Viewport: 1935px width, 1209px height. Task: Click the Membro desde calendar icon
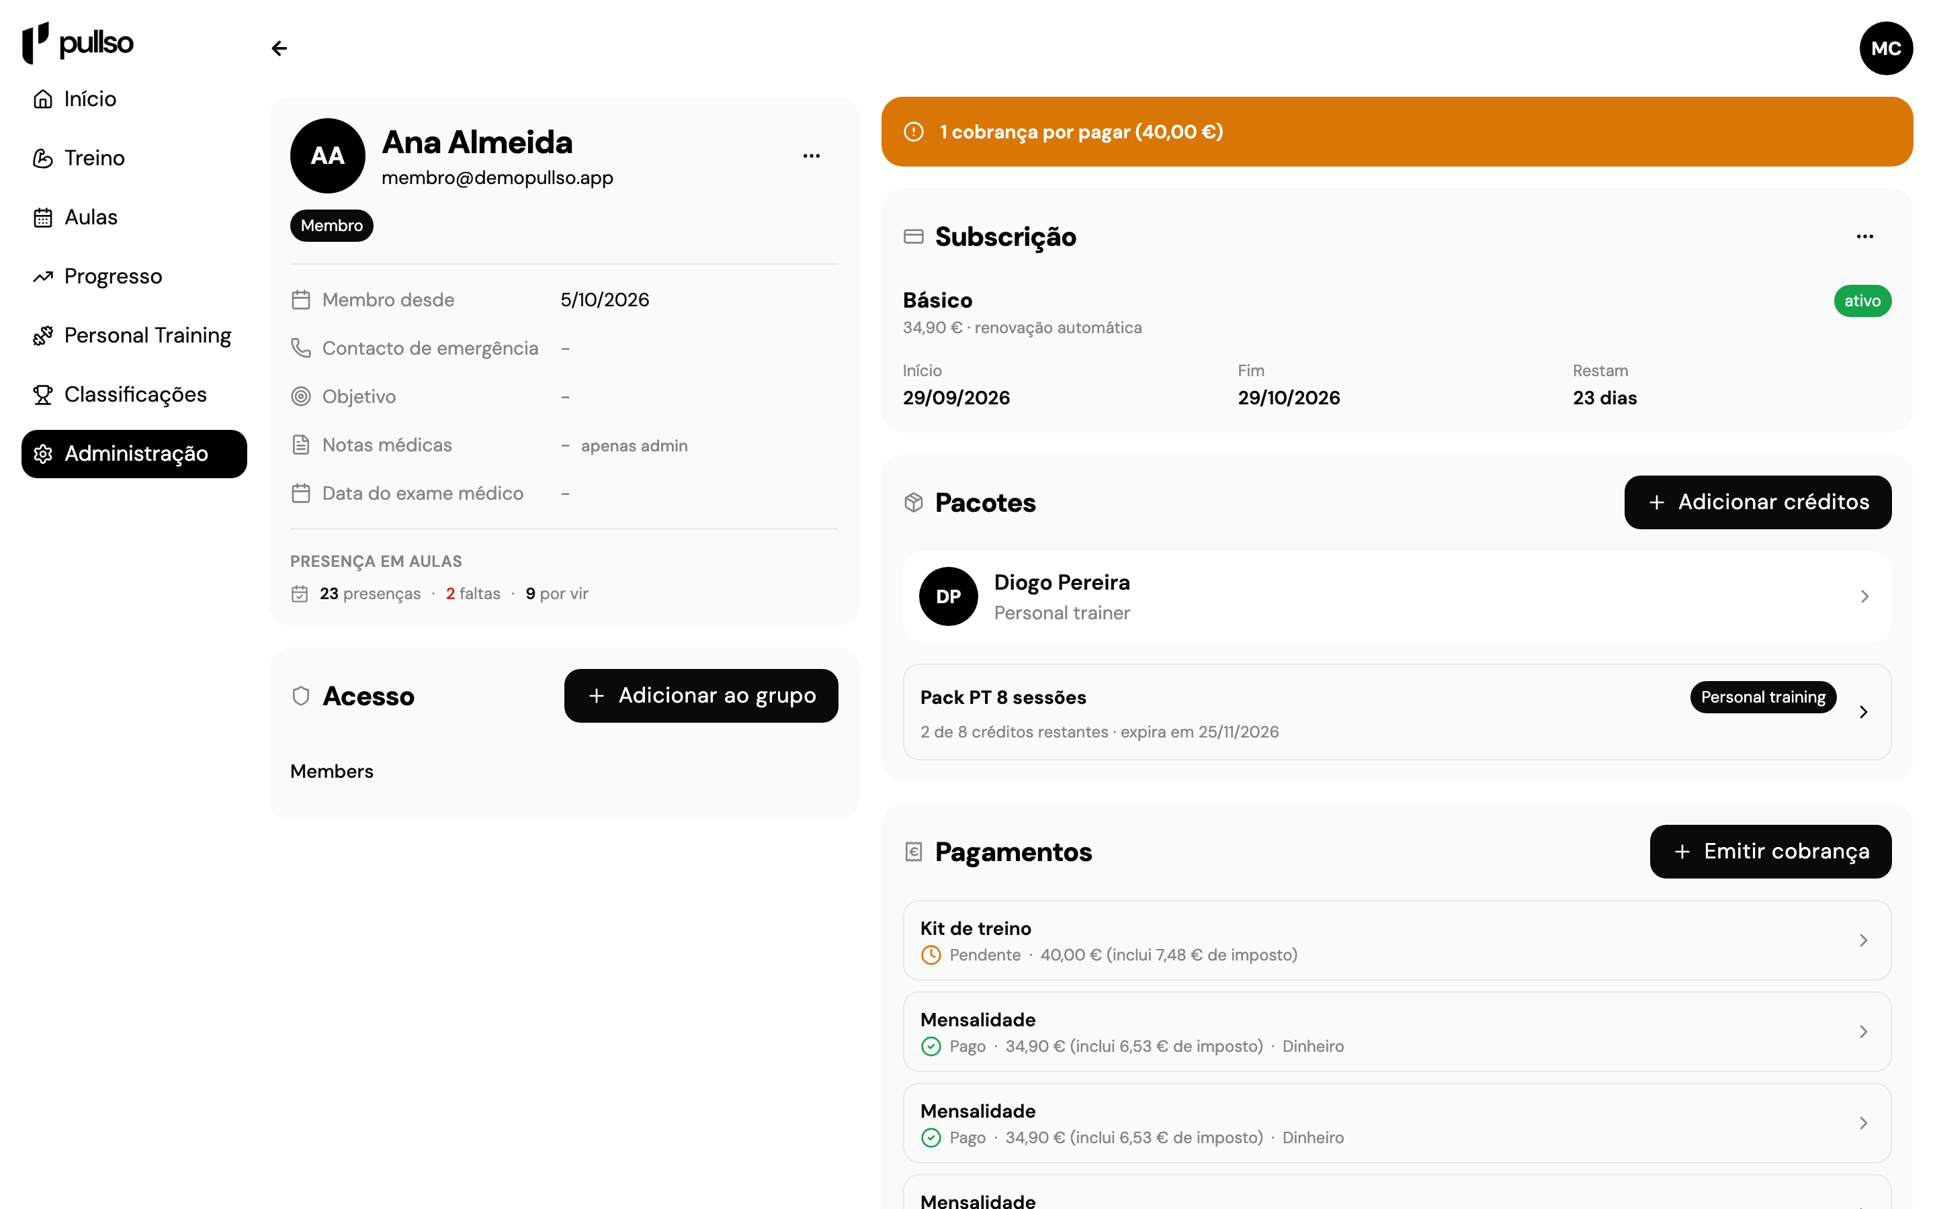pos(300,300)
